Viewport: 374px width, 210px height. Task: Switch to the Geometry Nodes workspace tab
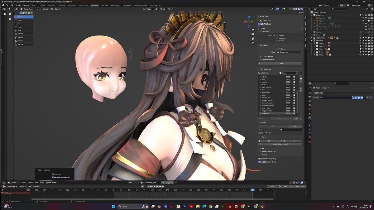(141, 5)
